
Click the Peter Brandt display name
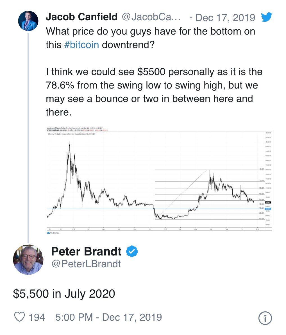pos(86,251)
